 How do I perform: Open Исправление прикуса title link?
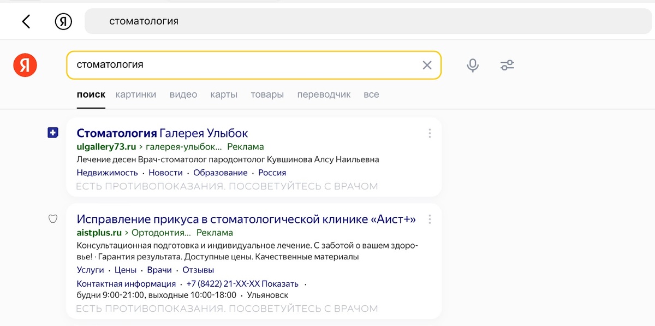(x=246, y=220)
